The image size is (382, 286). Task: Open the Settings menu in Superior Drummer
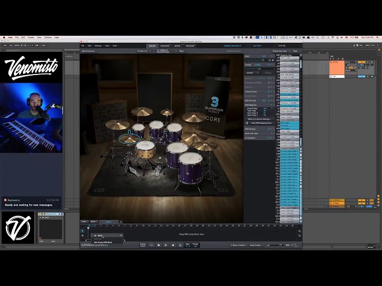(98, 46)
